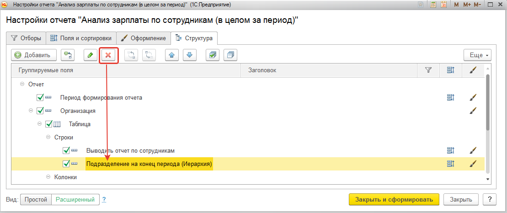
Task: Click the check all items icon
Action: click(x=213, y=55)
